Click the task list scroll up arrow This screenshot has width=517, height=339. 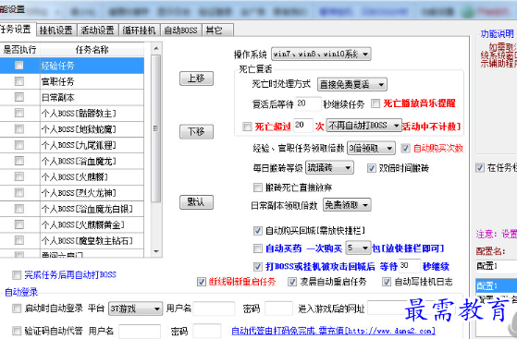click(x=156, y=49)
